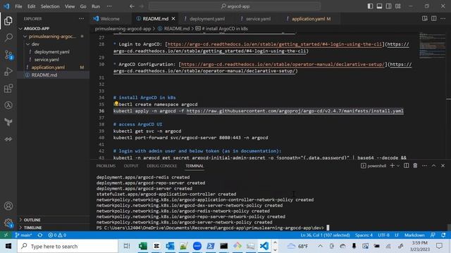Expand the OUTLINE section
Viewport: 451px width, 253px height.
coord(32,220)
